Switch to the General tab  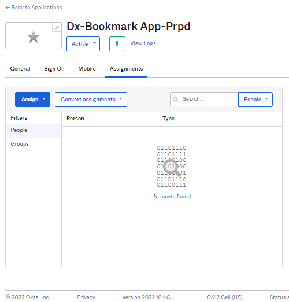point(20,69)
